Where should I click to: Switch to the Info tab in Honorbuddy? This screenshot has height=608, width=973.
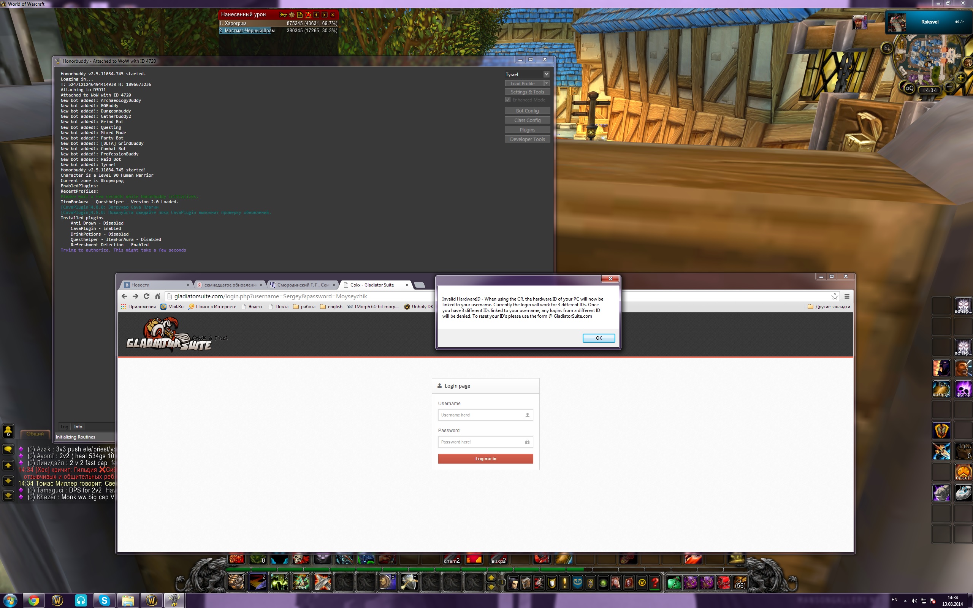[78, 427]
